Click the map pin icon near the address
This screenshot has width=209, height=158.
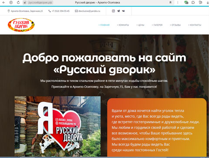click(9, 11)
